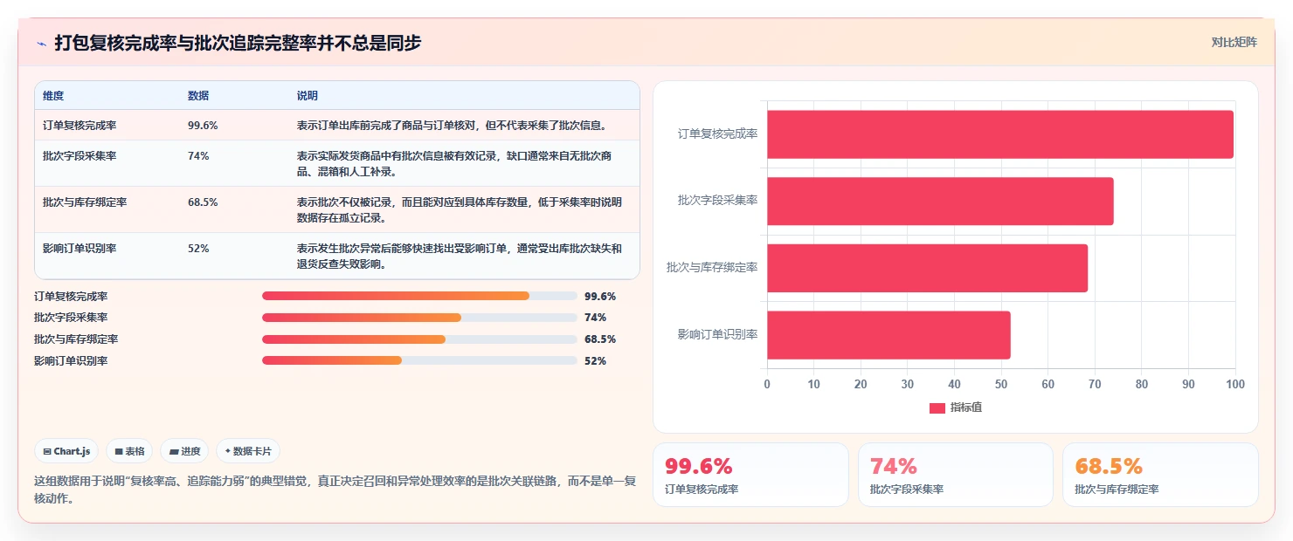Image resolution: width=1293 pixels, height=541 pixels.
Task: Click the 52% table cell
Action: 198,249
